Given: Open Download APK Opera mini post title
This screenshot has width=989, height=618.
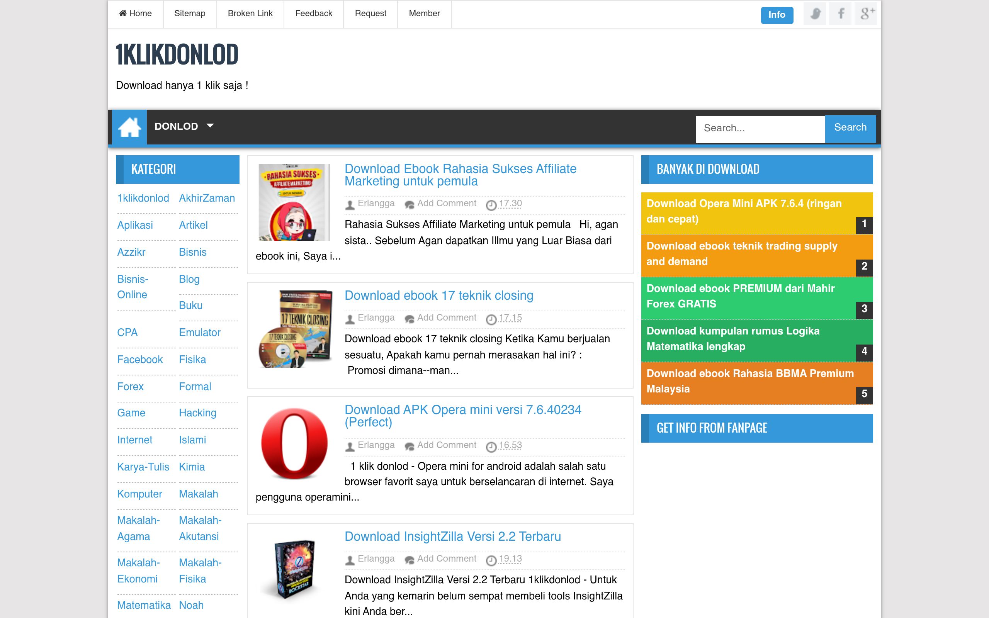Looking at the screenshot, I should coord(462,416).
